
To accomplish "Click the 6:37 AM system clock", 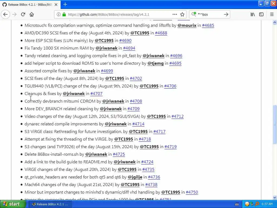I will (267, 204).
